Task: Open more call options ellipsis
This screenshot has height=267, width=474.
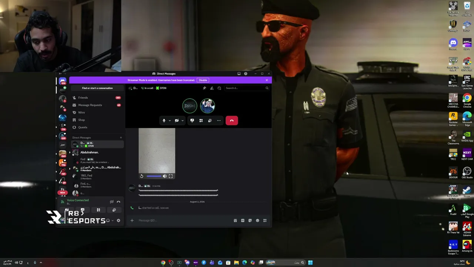Action: pos(219,121)
